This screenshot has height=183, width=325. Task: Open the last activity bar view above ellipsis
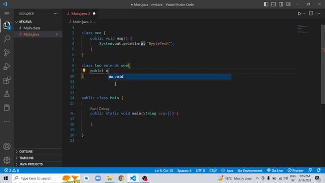(x=7, y=108)
